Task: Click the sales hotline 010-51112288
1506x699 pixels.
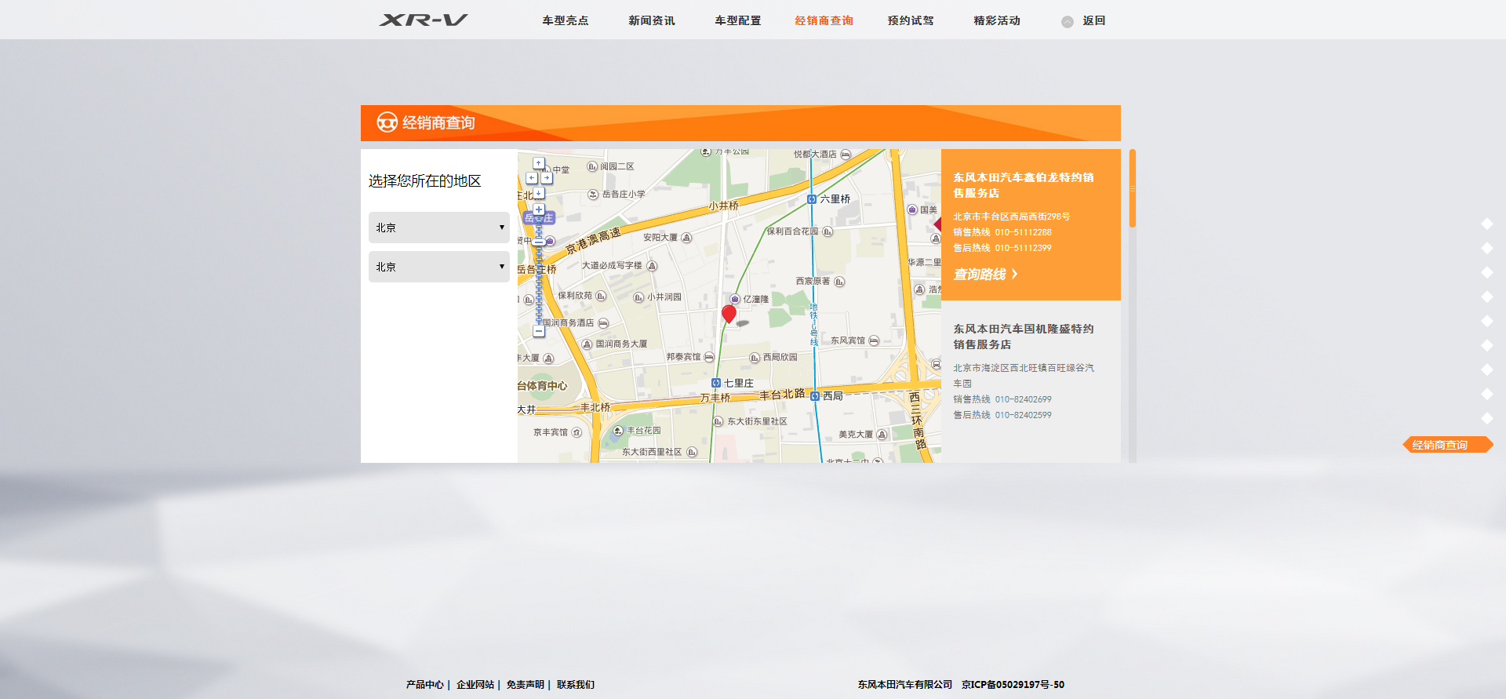Action: [1023, 232]
